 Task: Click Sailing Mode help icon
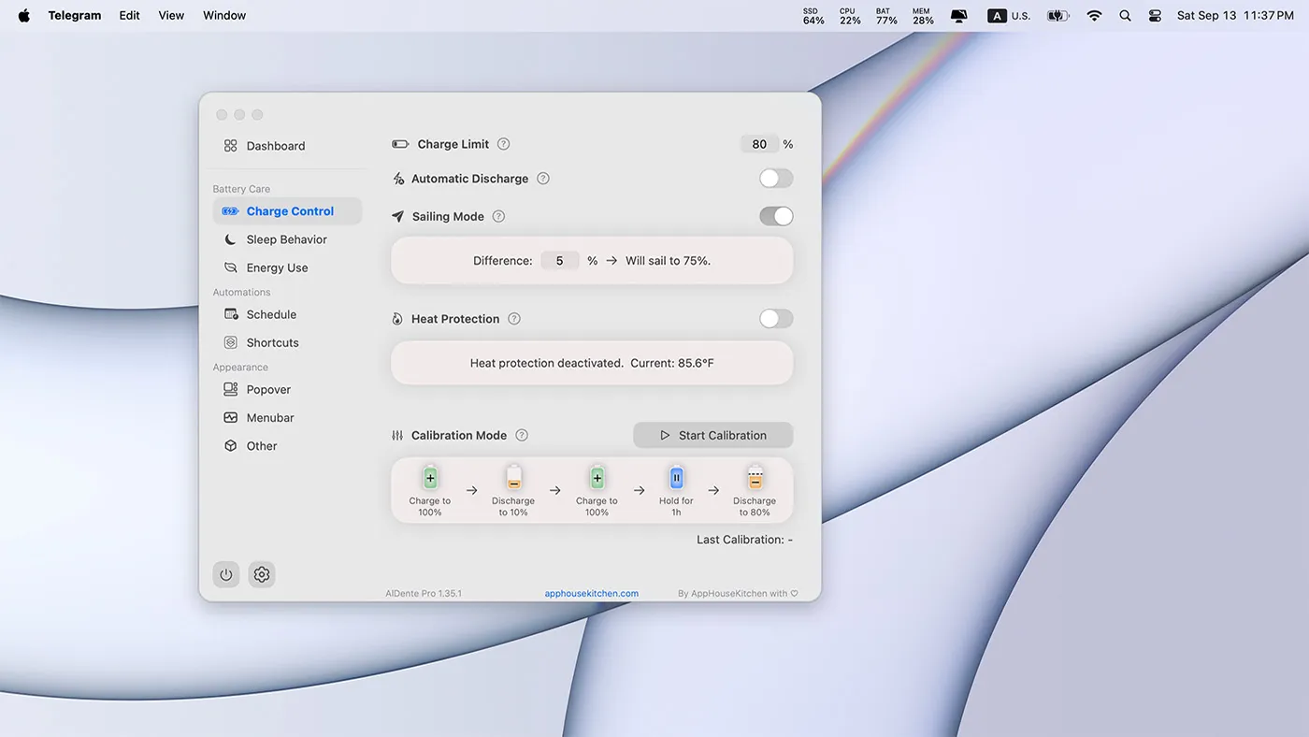tap(498, 216)
